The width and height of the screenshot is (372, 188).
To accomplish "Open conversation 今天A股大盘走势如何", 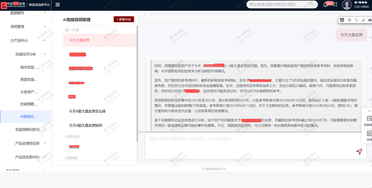I will (x=86, y=125).
